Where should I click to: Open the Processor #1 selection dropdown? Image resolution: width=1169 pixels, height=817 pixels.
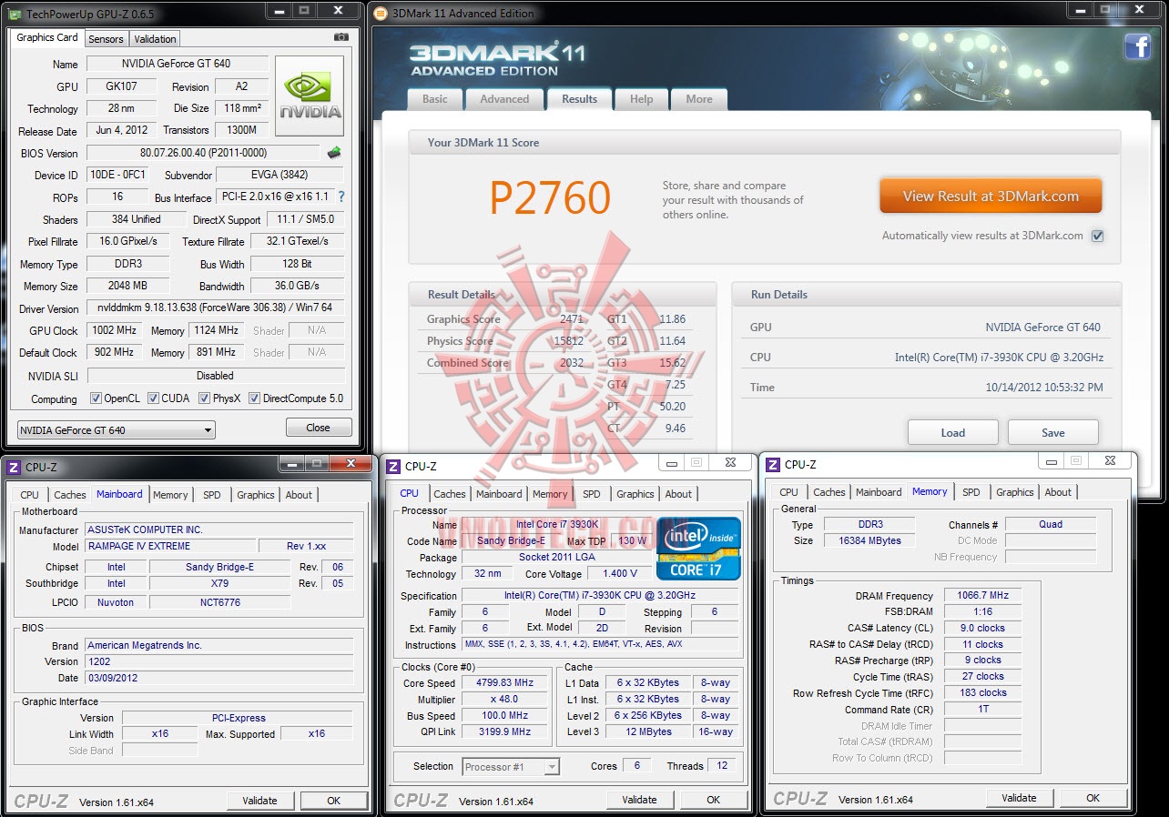(x=511, y=767)
